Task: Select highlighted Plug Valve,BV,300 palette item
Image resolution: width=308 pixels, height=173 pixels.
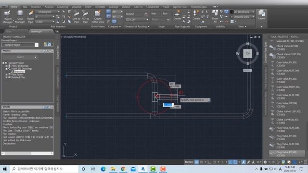Action: tap(287, 154)
